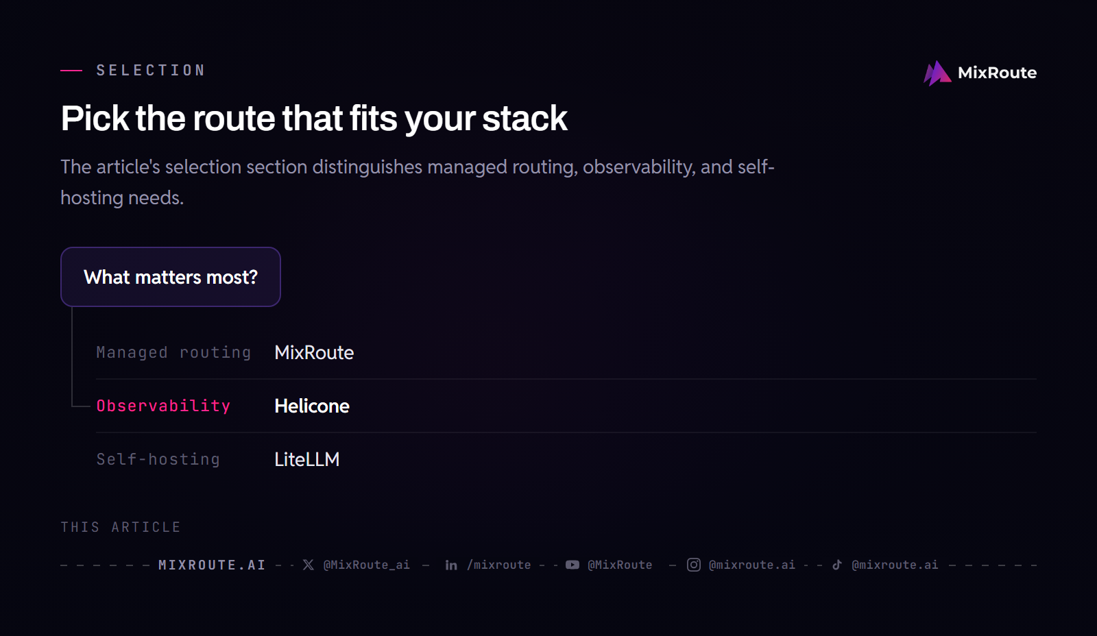Open the LiteLLM result text
The height and width of the screenshot is (636, 1097).
click(306, 459)
